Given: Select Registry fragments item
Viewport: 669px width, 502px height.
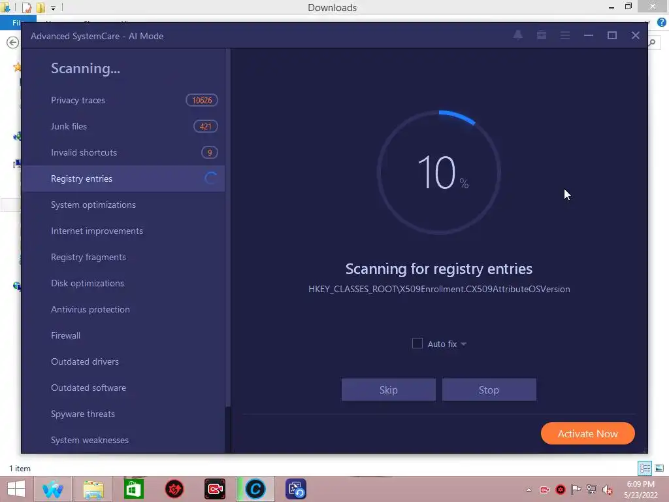Looking at the screenshot, I should [x=123, y=257].
